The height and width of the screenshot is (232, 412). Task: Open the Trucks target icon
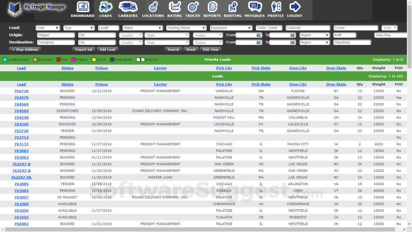tap(193, 7)
